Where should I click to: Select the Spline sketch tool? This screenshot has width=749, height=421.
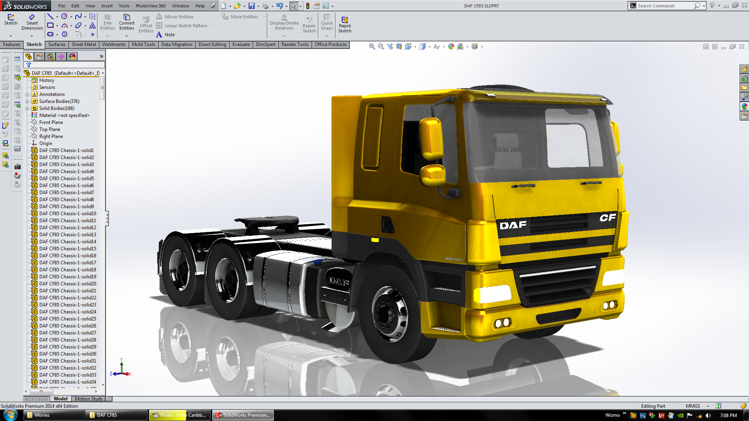pyautogui.click(x=78, y=16)
